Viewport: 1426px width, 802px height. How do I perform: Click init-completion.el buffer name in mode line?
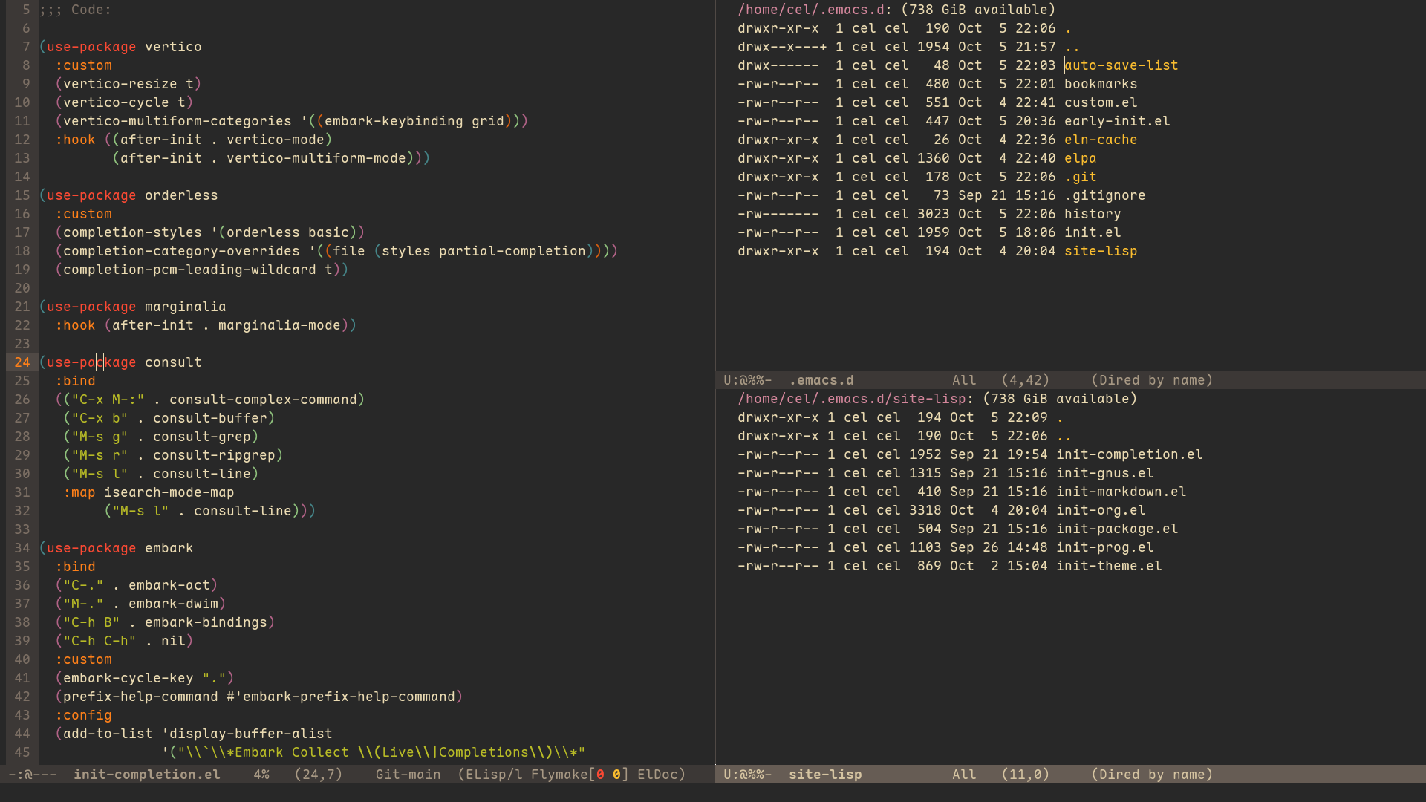pyautogui.click(x=147, y=775)
